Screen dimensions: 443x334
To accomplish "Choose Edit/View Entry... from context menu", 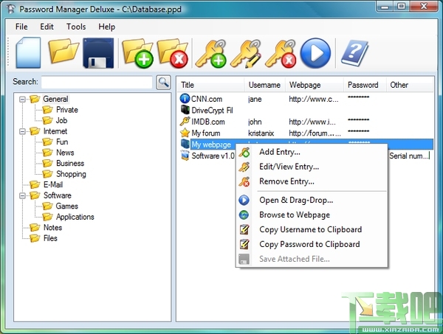I will (289, 167).
